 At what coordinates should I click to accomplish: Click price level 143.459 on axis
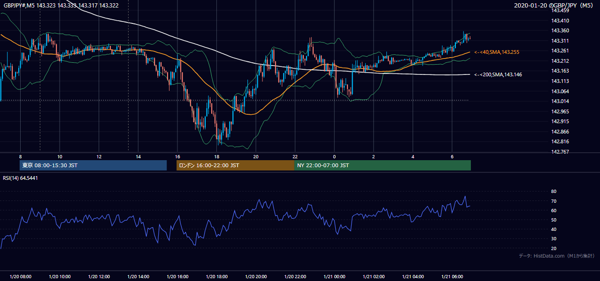click(560, 10)
